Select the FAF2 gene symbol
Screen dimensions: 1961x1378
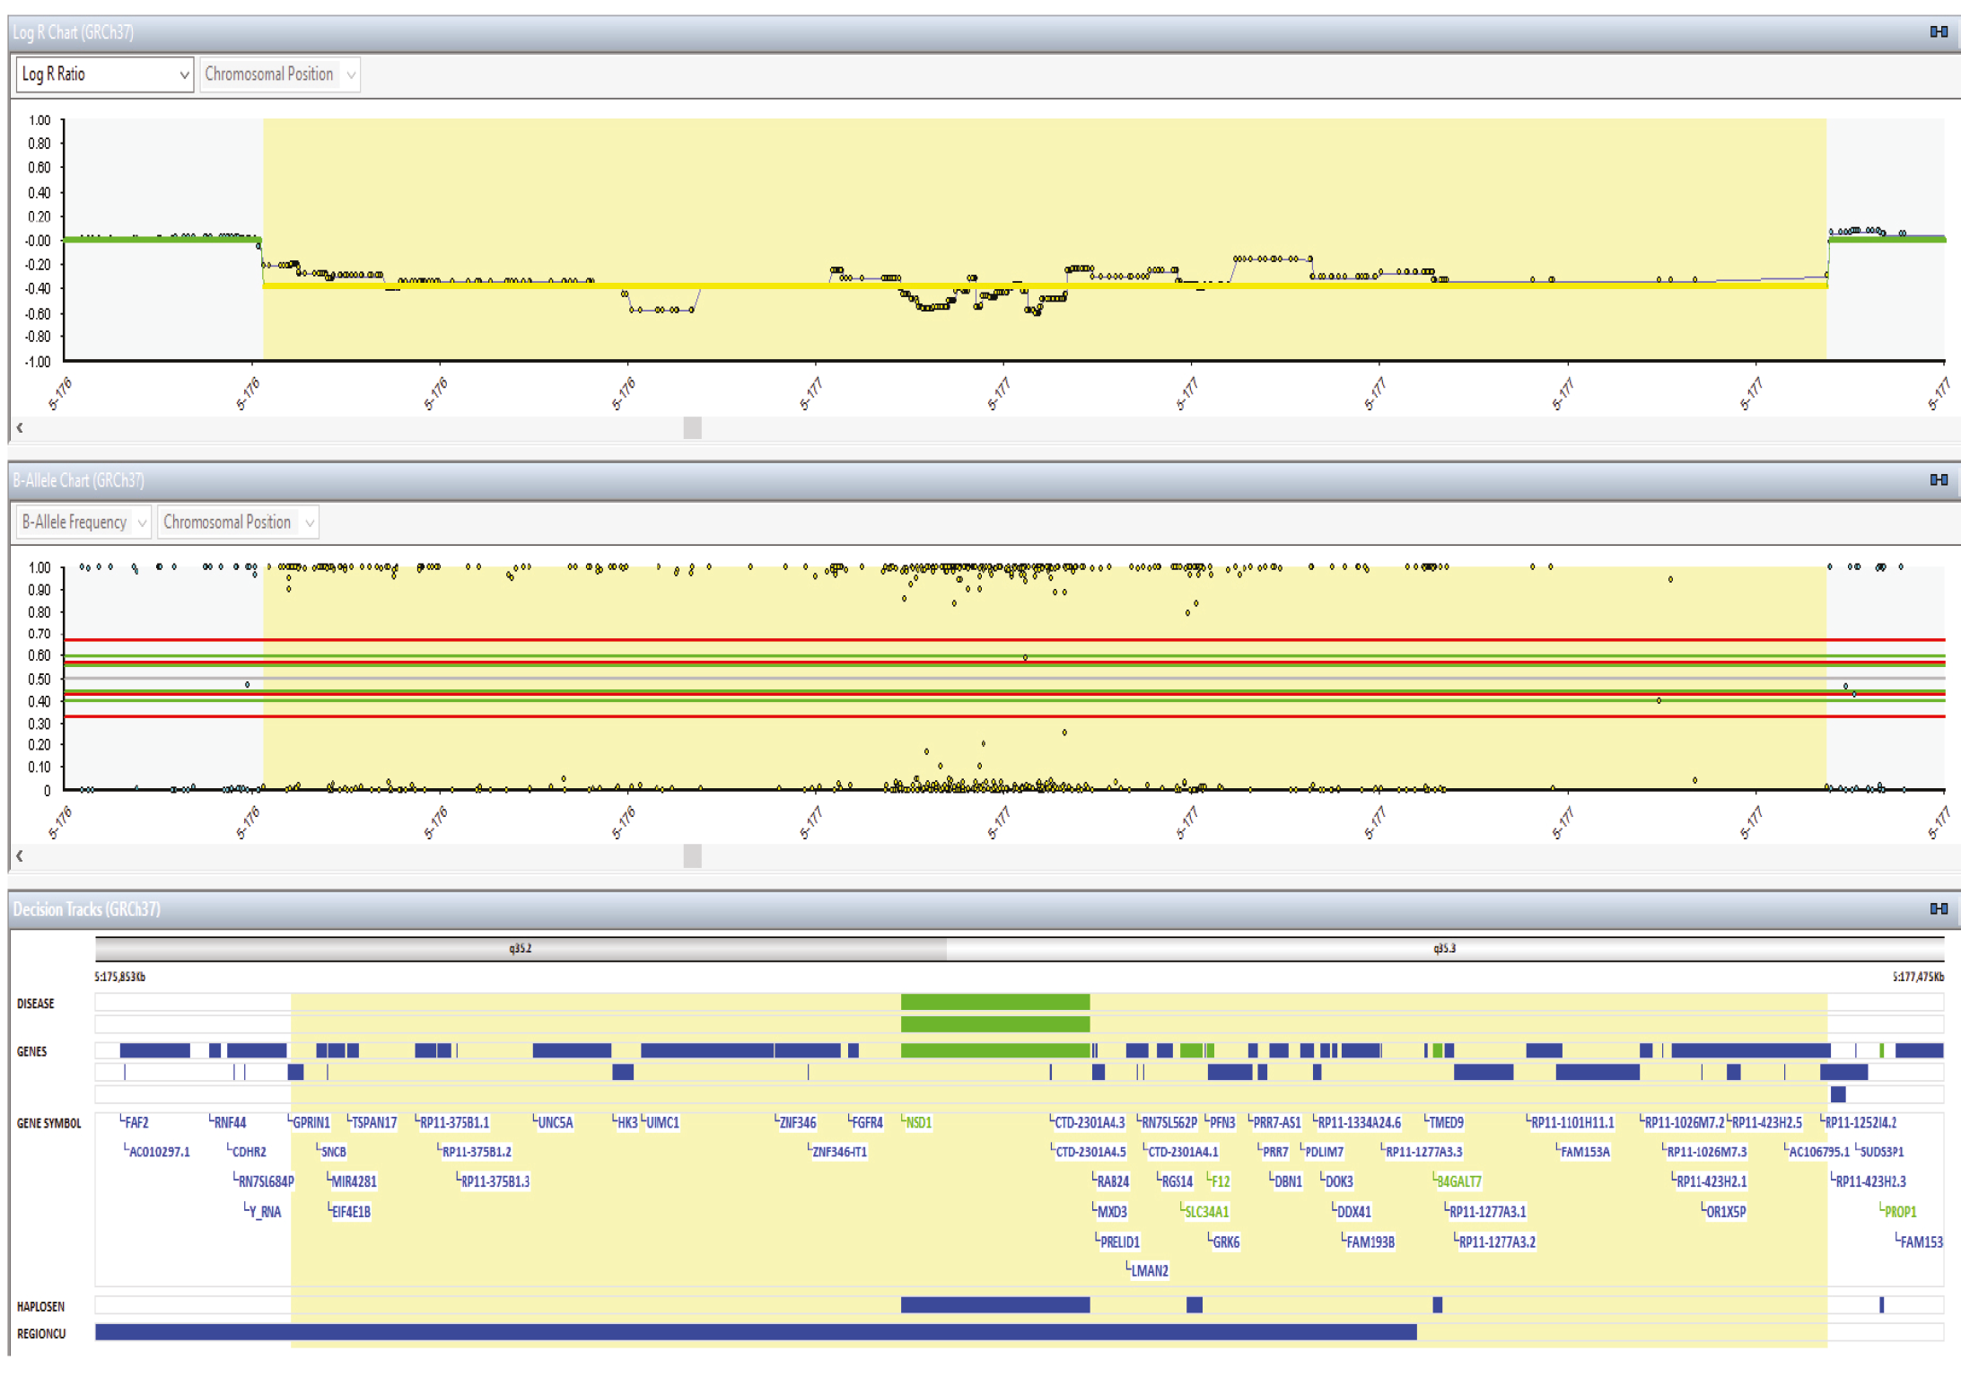(x=137, y=1123)
